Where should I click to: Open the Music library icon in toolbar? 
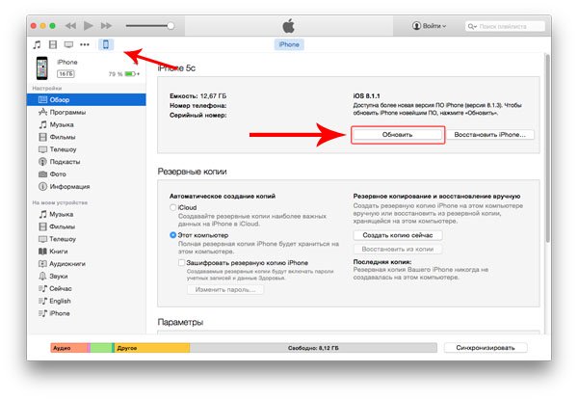click(x=37, y=45)
